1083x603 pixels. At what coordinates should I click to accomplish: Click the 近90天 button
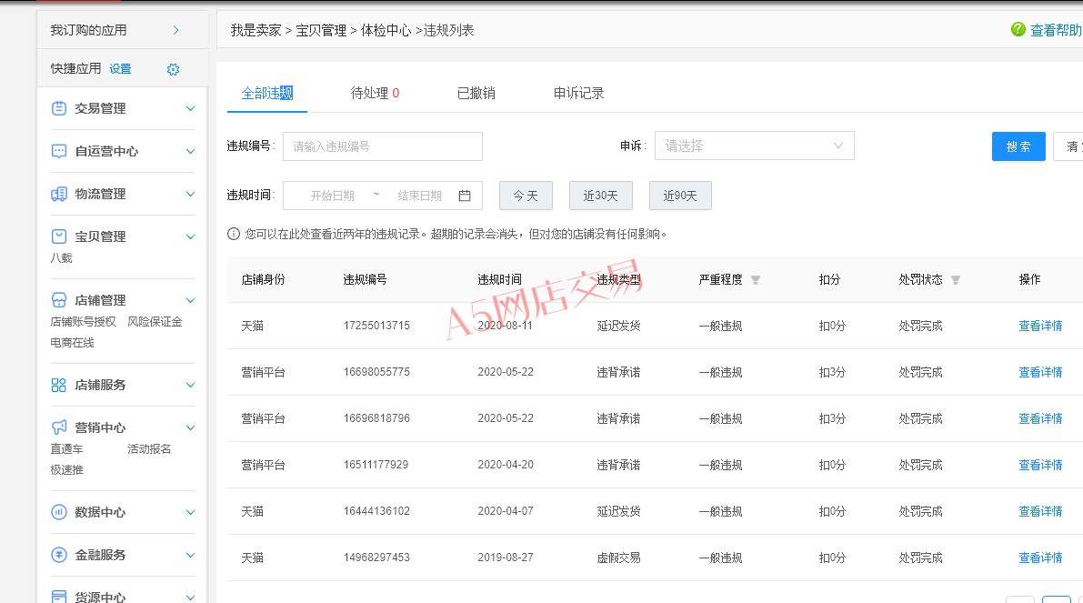coord(680,196)
